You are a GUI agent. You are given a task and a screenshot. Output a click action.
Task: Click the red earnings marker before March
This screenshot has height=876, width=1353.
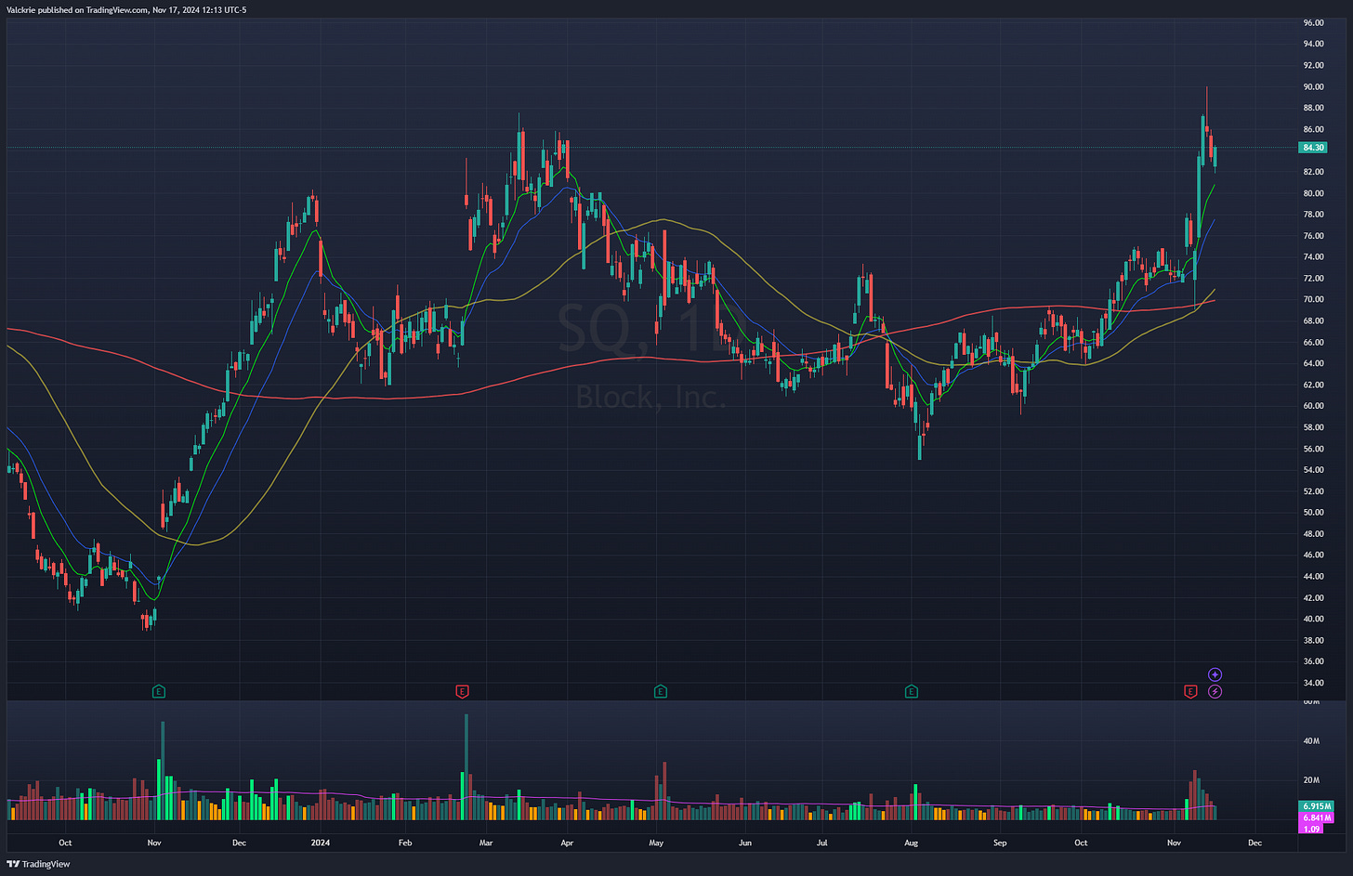pyautogui.click(x=462, y=691)
